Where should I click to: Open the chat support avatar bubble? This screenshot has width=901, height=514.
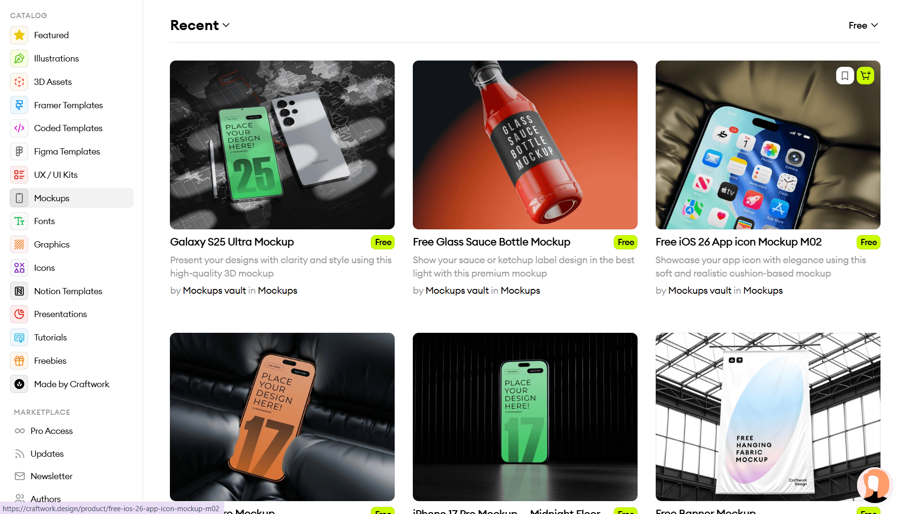874,485
